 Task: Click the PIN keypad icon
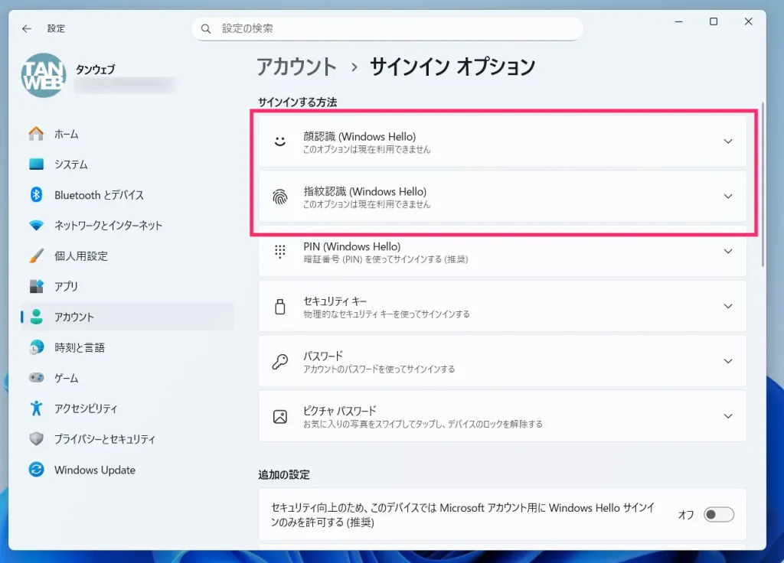click(280, 251)
